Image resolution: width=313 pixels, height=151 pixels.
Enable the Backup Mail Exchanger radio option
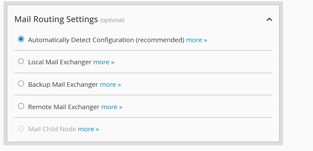[x=21, y=84]
